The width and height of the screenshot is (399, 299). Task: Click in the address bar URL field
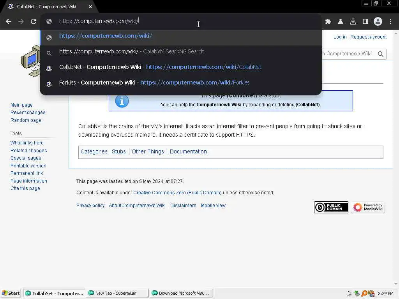click(x=181, y=21)
